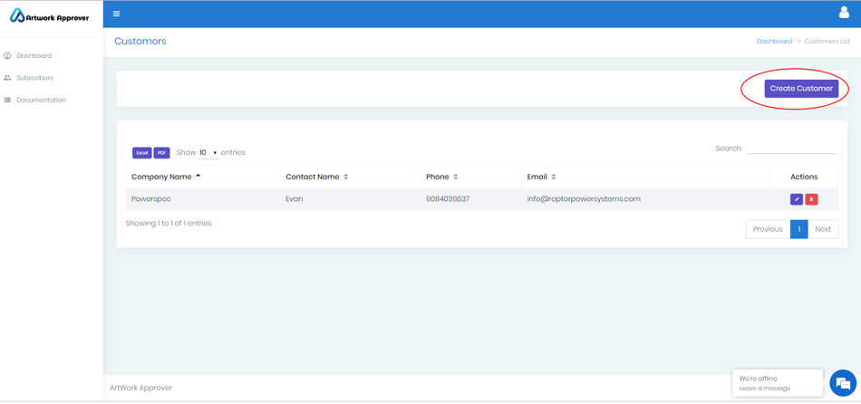The width and height of the screenshot is (861, 404).
Task: Export the table to Excel
Action: pos(141,153)
